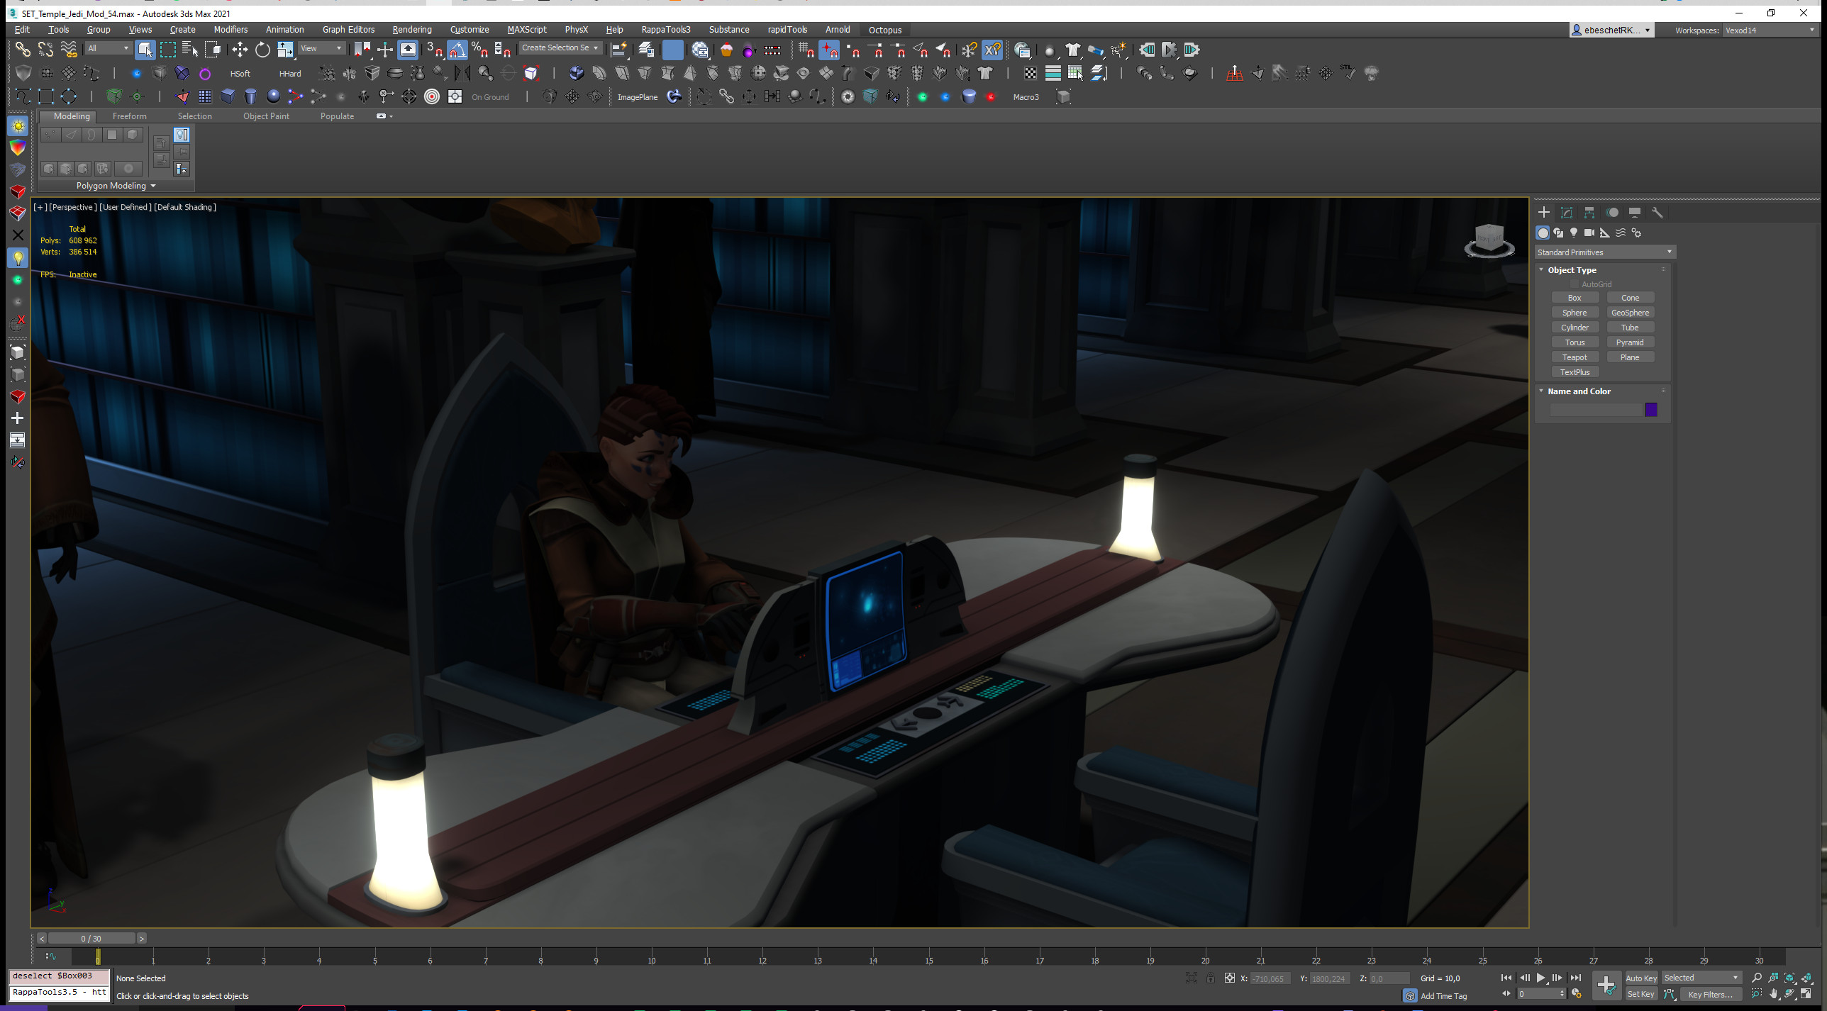Open the Hierarchy command panel tab
The width and height of the screenshot is (1827, 1011).
(x=1589, y=213)
